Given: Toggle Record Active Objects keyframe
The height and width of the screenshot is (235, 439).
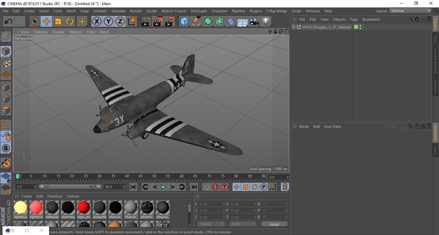Looking at the screenshot, I should pos(206,187).
